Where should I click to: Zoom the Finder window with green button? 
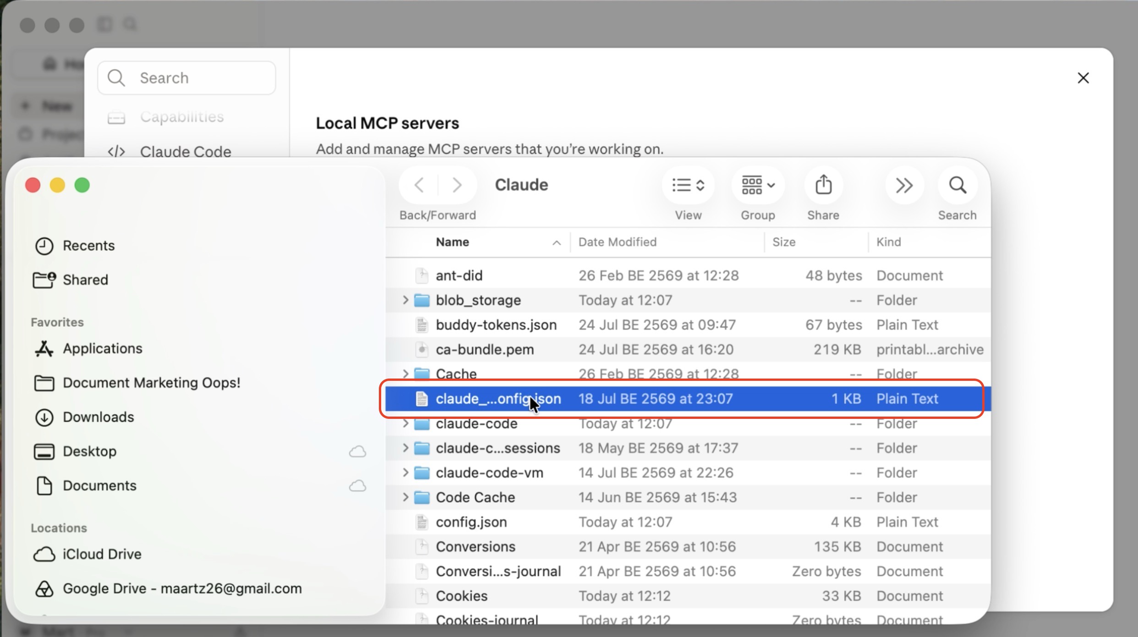82,185
